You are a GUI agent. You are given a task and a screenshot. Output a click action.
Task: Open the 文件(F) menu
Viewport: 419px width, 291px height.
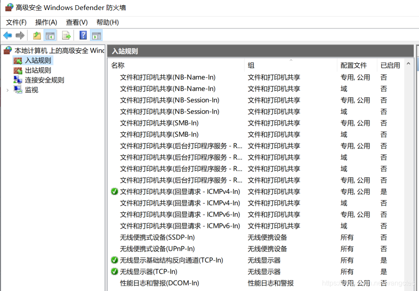(x=16, y=22)
